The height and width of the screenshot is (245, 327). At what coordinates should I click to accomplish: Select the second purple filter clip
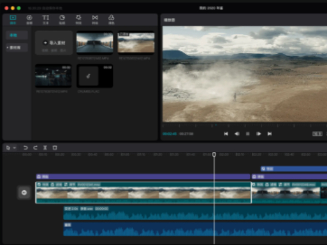point(289,176)
